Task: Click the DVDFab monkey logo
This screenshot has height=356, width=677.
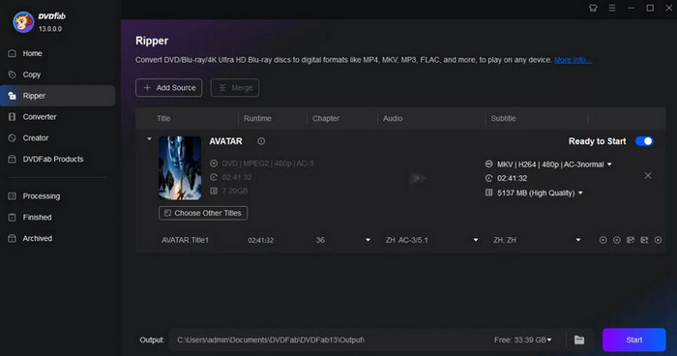Action: pyautogui.click(x=23, y=22)
